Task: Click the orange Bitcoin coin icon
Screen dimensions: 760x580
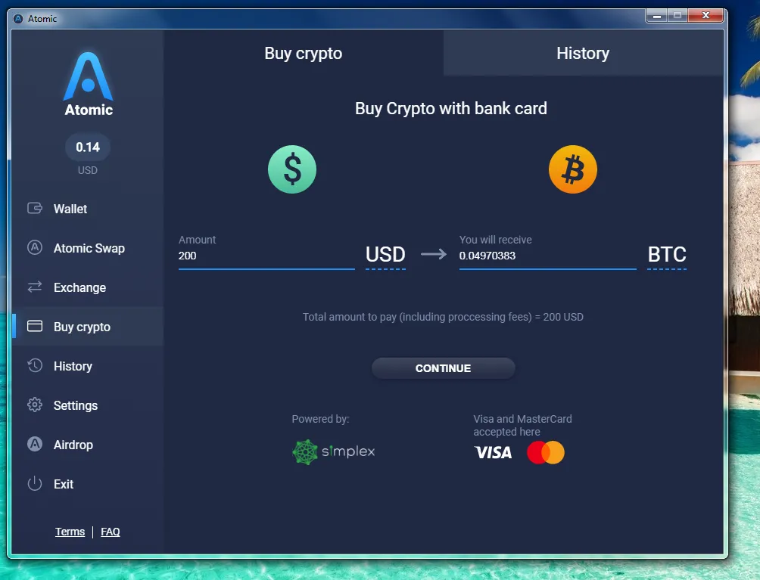Action: (x=573, y=169)
